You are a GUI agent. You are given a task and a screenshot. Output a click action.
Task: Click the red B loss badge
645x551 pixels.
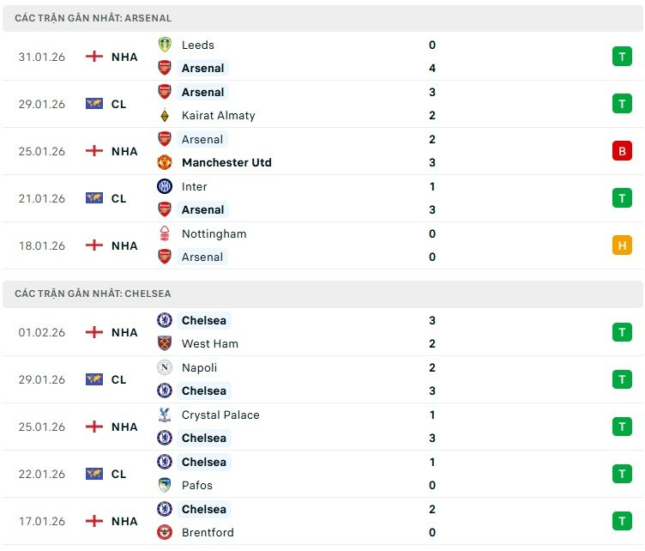pos(622,151)
